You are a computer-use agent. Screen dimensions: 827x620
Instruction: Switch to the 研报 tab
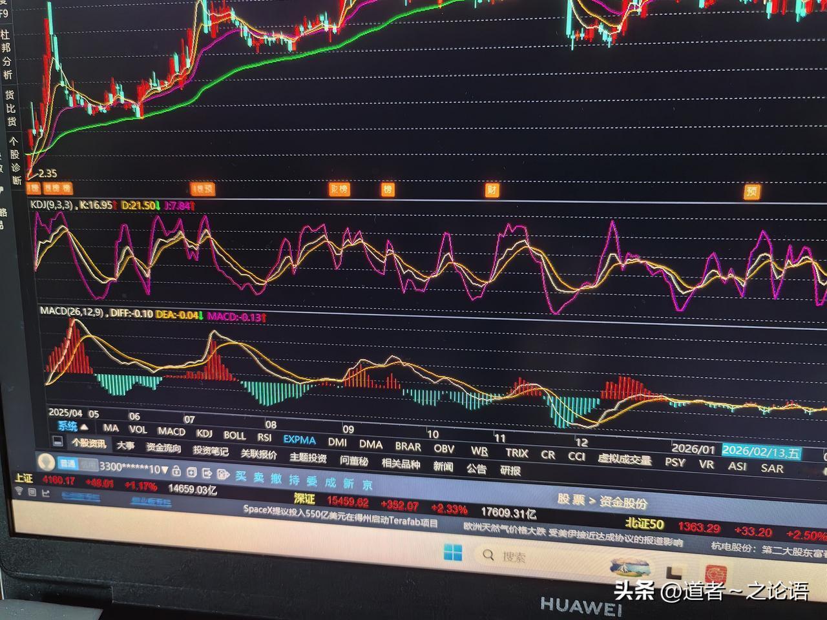(510, 470)
